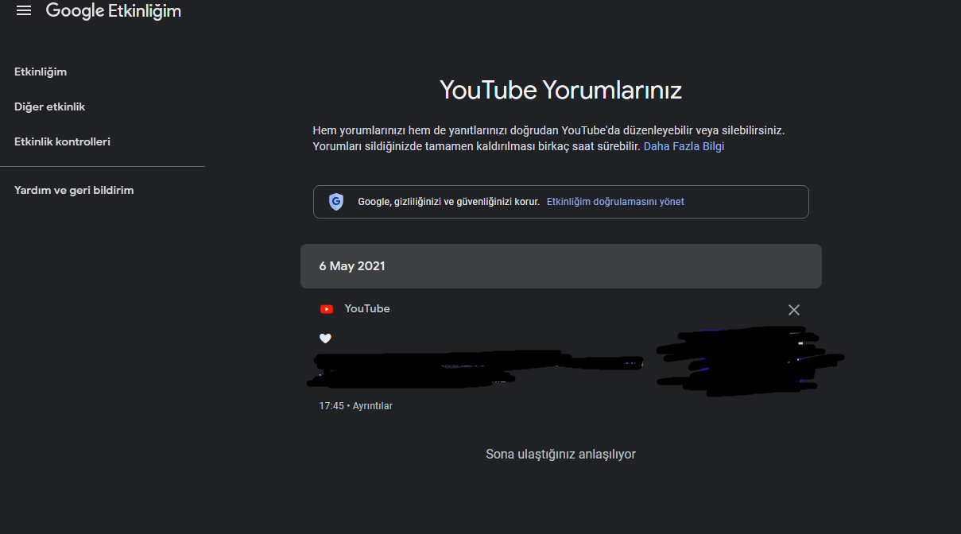
Task: Click the white heart emoji in comment
Action: coord(325,339)
